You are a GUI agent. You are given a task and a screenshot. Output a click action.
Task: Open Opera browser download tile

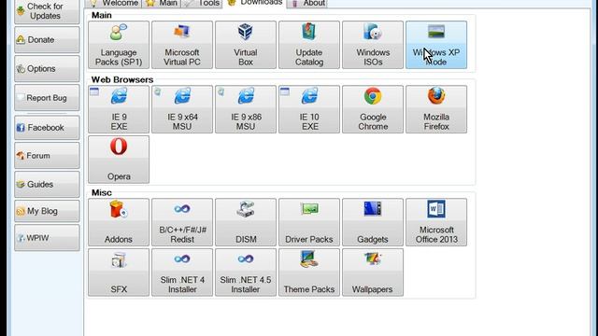[119, 160]
